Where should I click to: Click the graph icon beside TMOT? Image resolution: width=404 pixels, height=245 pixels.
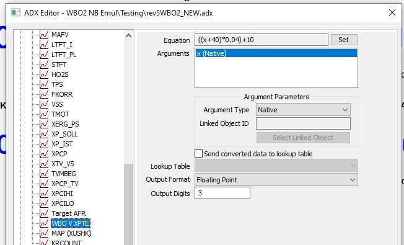click(44, 114)
